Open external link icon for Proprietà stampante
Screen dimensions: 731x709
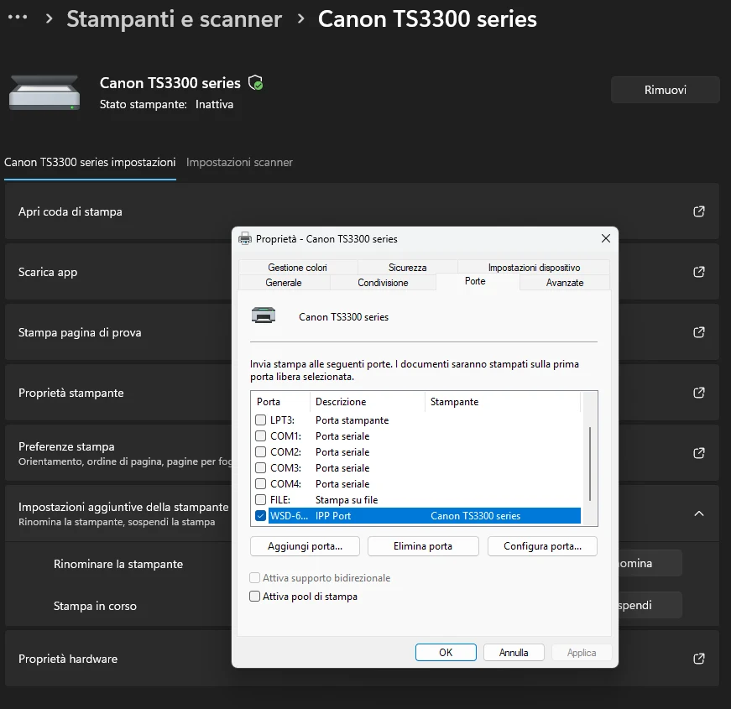tap(699, 393)
